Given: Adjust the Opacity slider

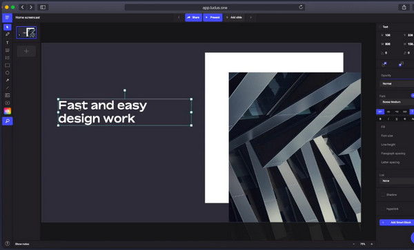Looking at the screenshot, I should click(397, 79).
